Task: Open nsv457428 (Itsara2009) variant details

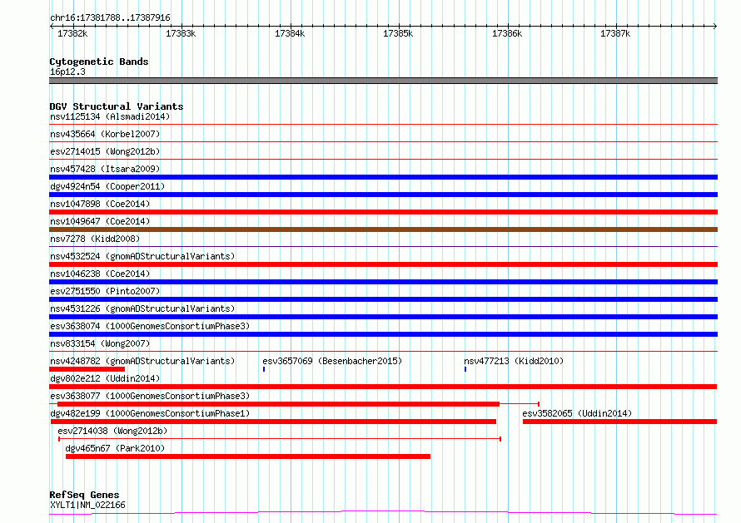Action: pos(105,169)
